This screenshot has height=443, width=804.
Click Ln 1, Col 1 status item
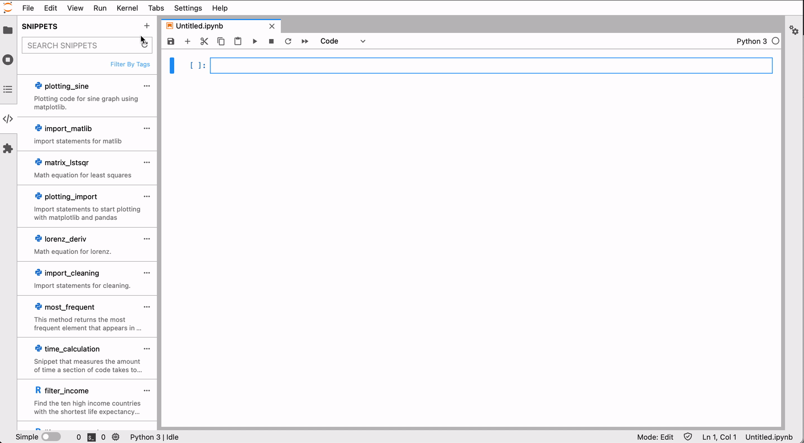719,437
